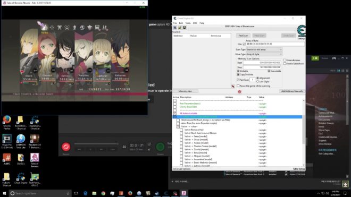Click the red Record button in capture software
Viewport: 351px width, 197px height.
tap(66, 147)
